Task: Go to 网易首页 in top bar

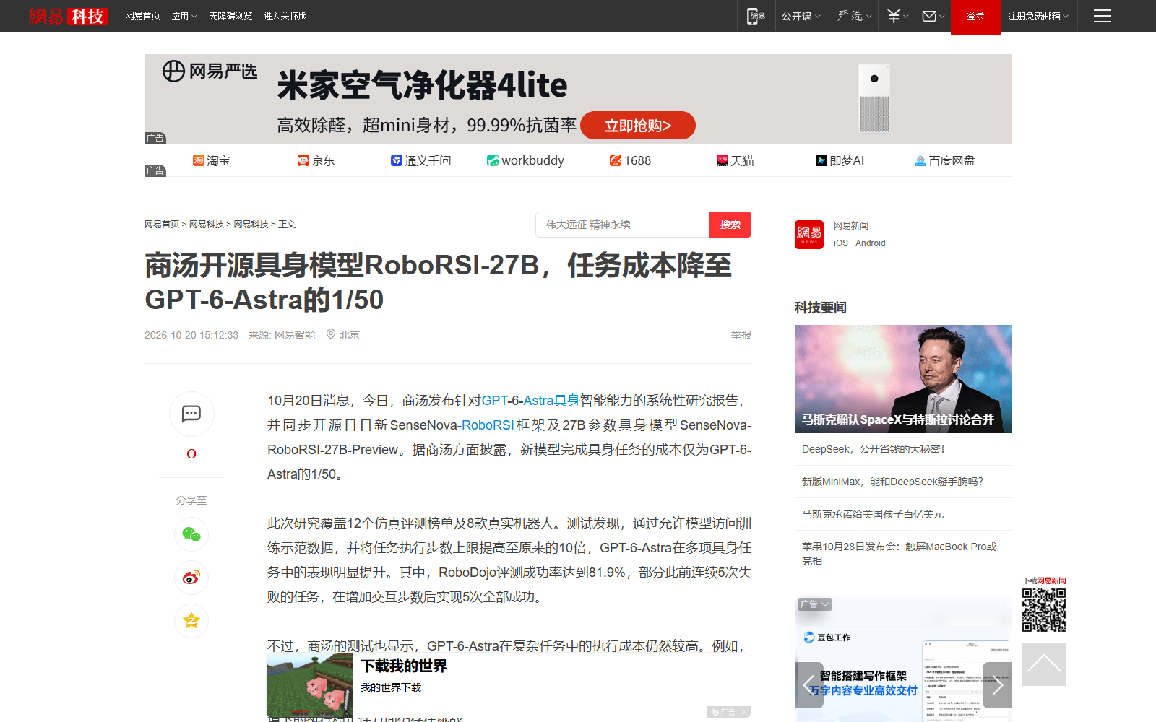Action: 142,16
